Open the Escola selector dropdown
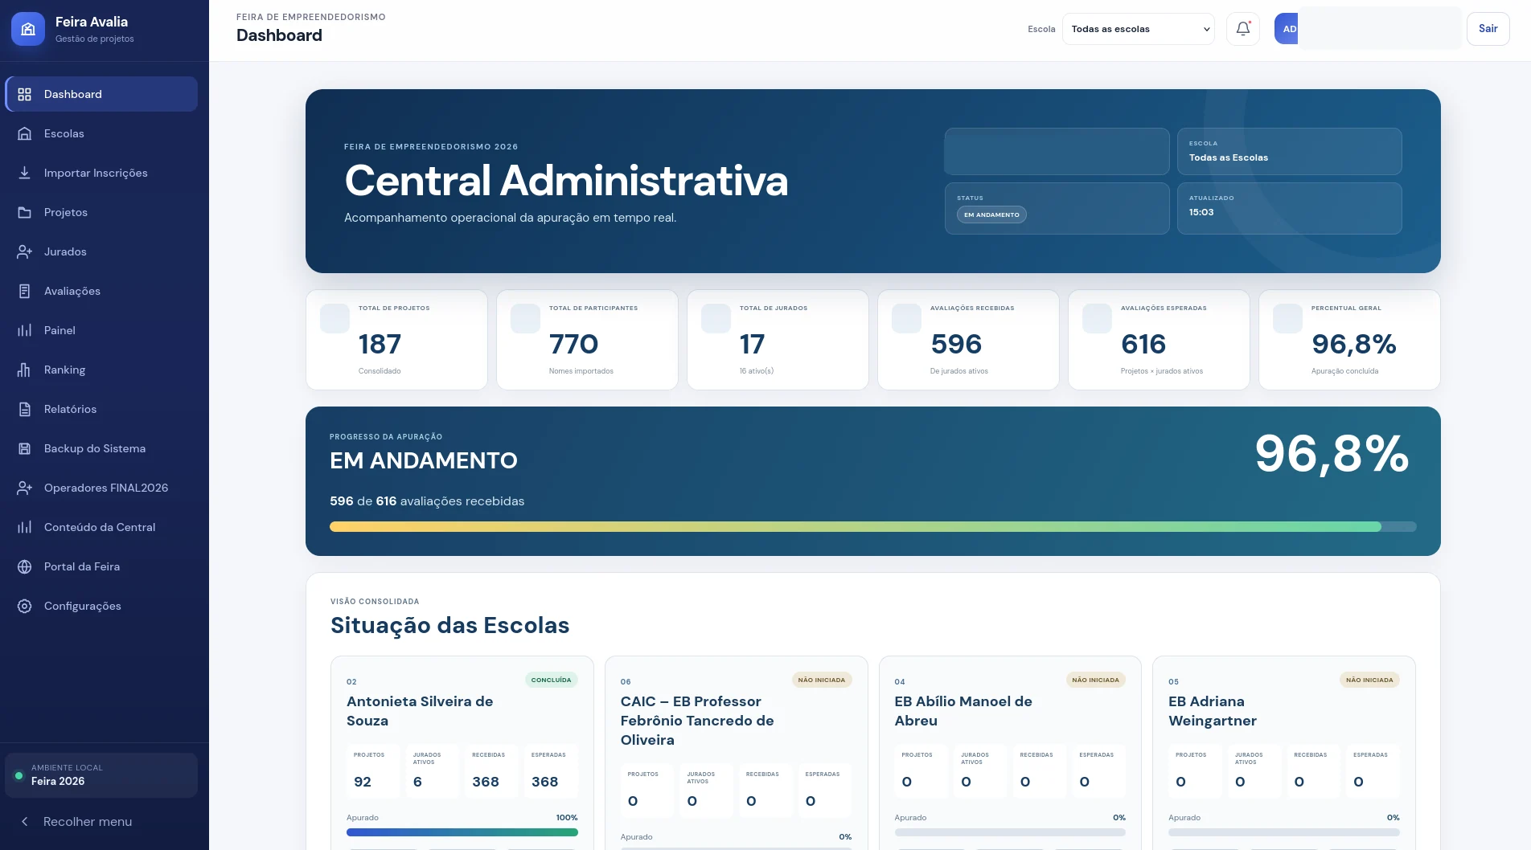Image resolution: width=1531 pixels, height=850 pixels. click(x=1139, y=29)
